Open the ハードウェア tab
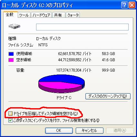 (x=42, y=15)
